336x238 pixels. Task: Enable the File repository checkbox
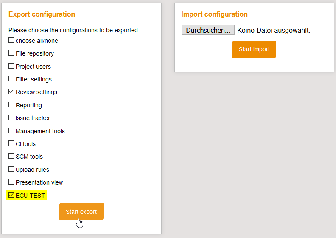coord(11,53)
